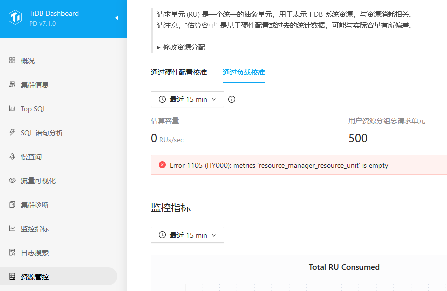Switch to 通过硬件配置校准 tab
447x291 pixels.
pyautogui.click(x=179, y=72)
